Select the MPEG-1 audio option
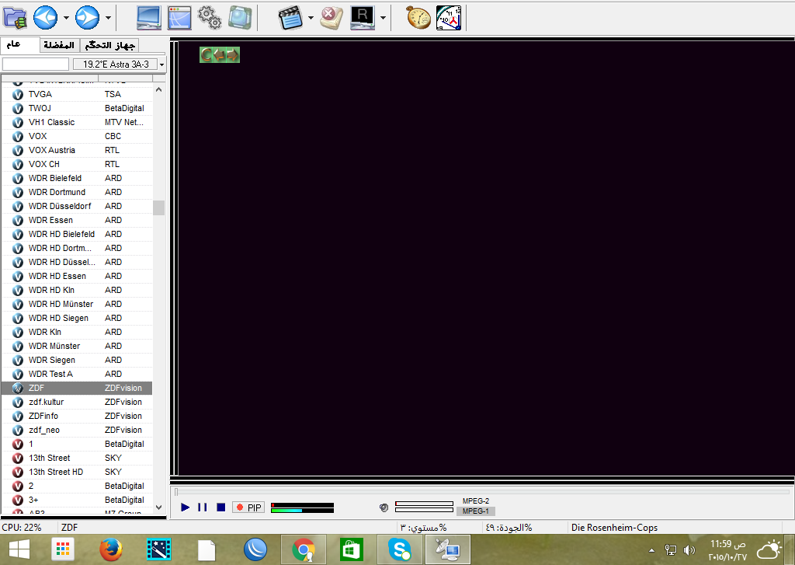This screenshot has height=565, width=795. [476, 511]
